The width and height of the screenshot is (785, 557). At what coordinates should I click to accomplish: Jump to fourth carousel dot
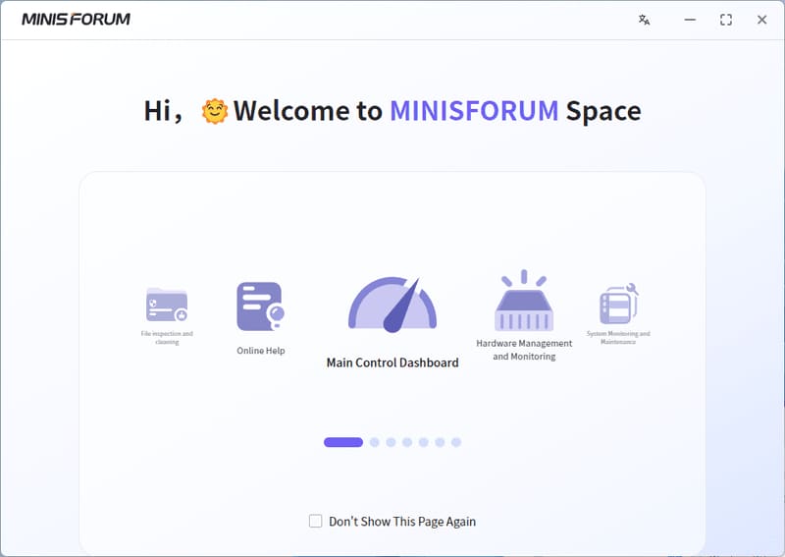tap(407, 442)
